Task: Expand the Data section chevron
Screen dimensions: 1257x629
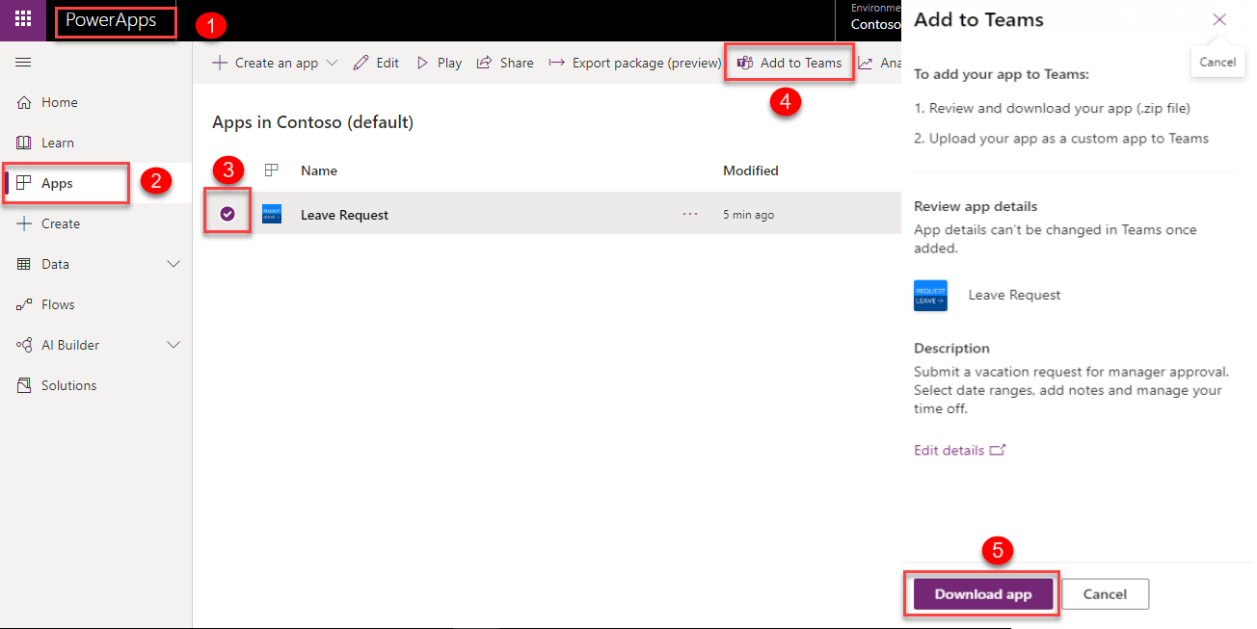Action: point(174,264)
